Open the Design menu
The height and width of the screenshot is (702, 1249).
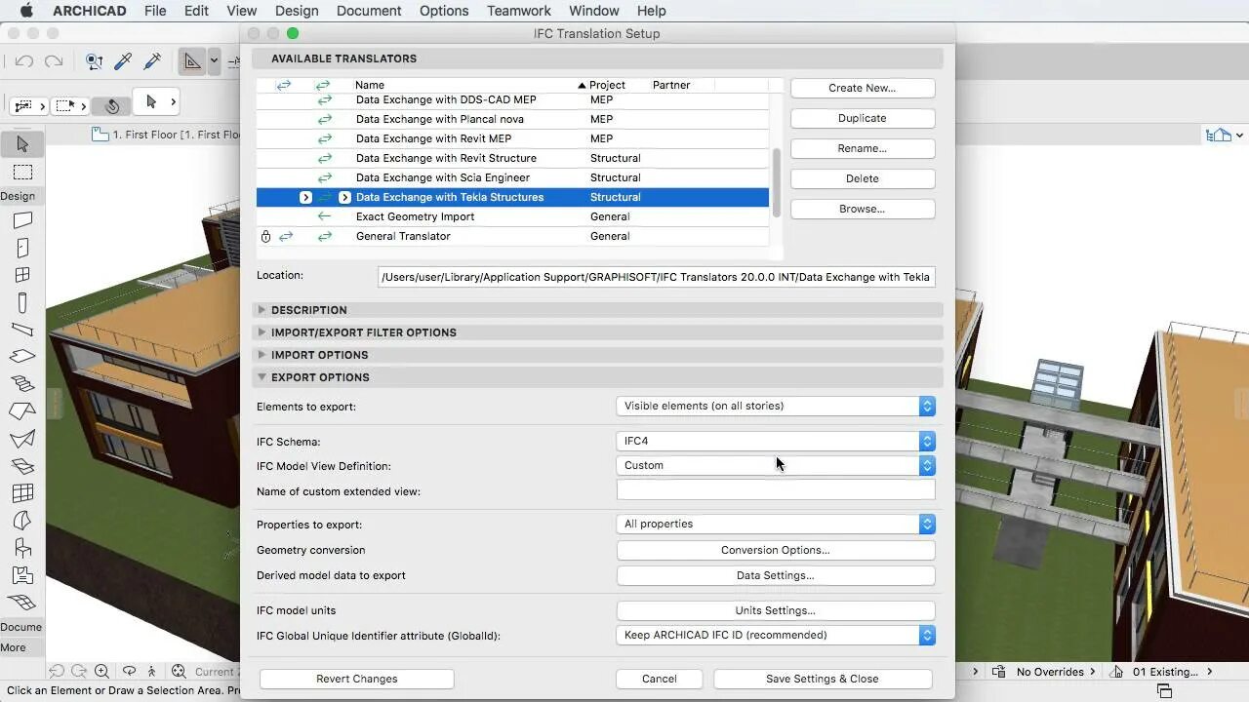click(x=297, y=11)
